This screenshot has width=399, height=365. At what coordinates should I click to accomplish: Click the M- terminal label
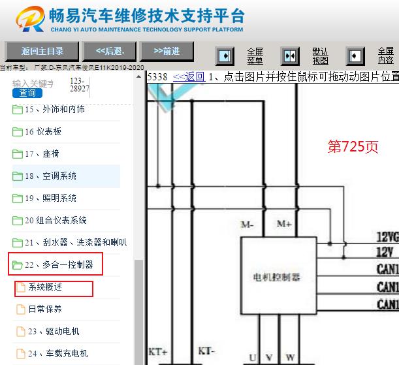click(247, 225)
